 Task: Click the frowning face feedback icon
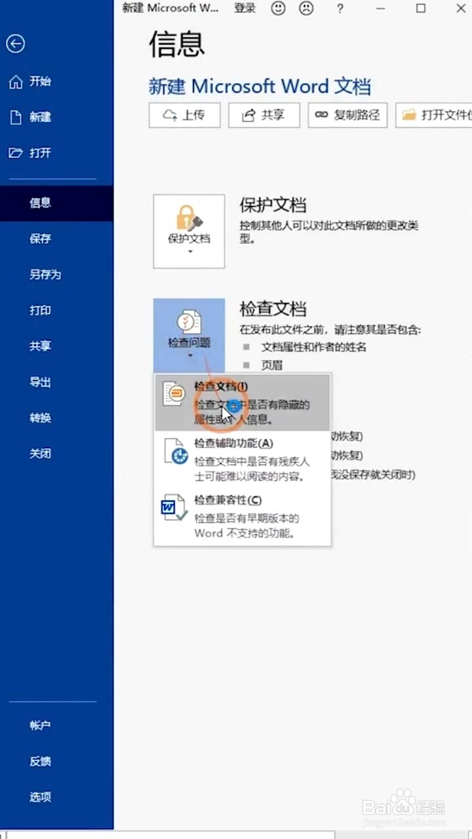point(306,9)
